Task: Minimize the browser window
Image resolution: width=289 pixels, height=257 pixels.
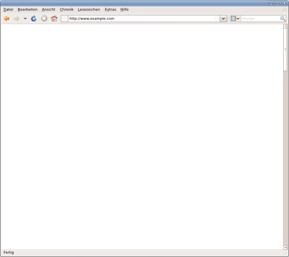Action: [271, 3]
